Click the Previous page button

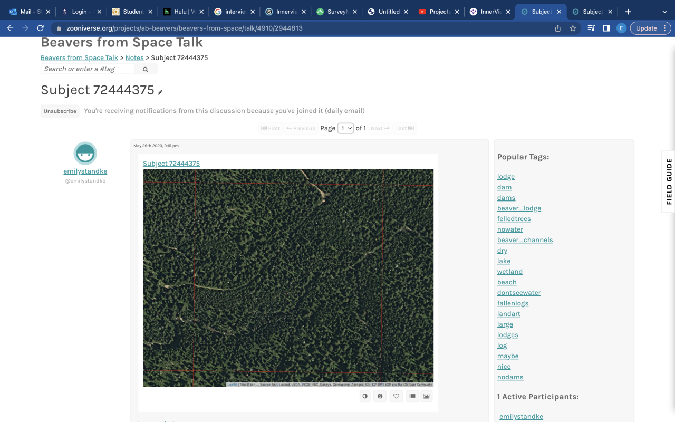pos(301,128)
